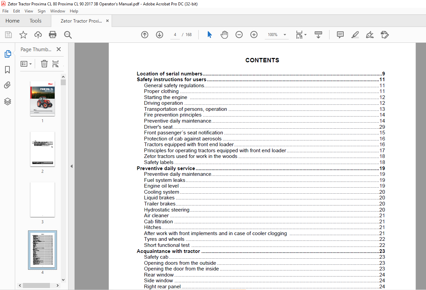Click the upload to cloud icon
The height and width of the screenshot is (290, 426).
[38, 35]
